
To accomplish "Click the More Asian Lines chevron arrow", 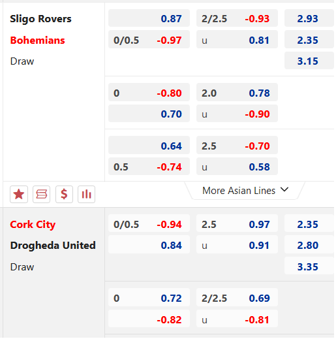I will (x=284, y=189).
